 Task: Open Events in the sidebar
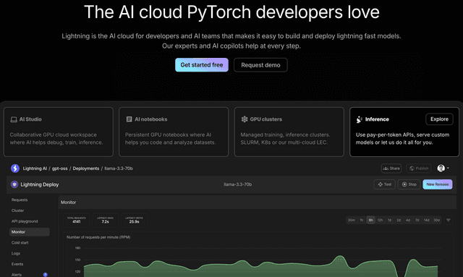17,264
